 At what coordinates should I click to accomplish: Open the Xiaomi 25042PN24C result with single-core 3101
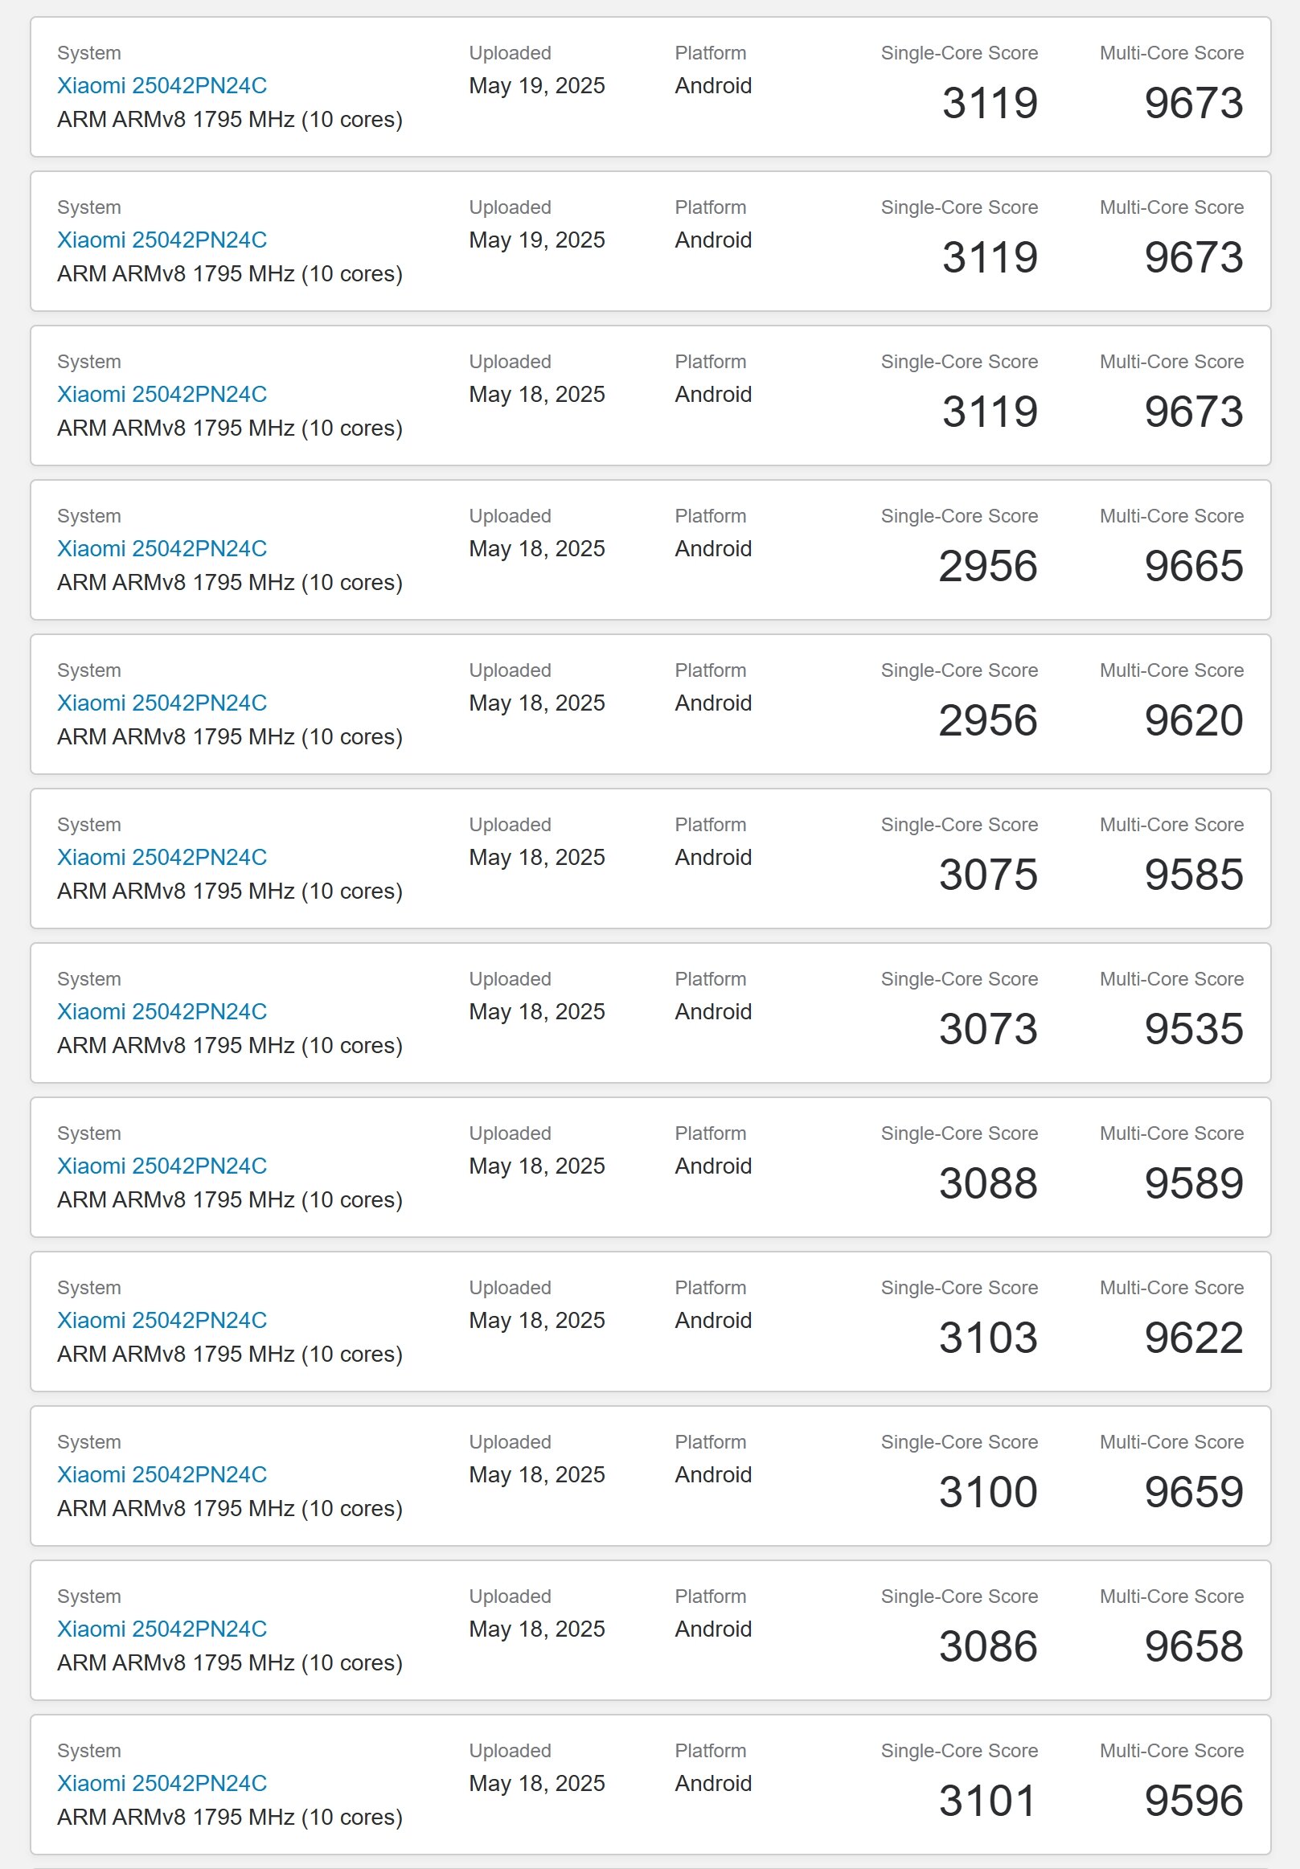point(162,1784)
